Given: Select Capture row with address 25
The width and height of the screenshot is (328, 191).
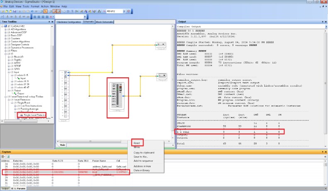Looking at the screenshot, I should 66,167.
